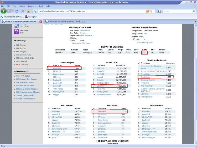Open the location bar history dropdown

click(x=154, y=11)
